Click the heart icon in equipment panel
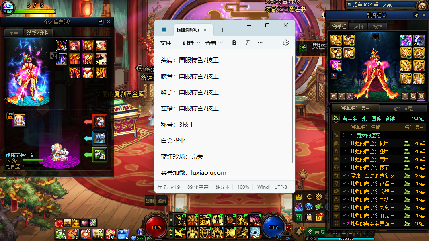Screen dimensions: 429x241 coord(334,76)
